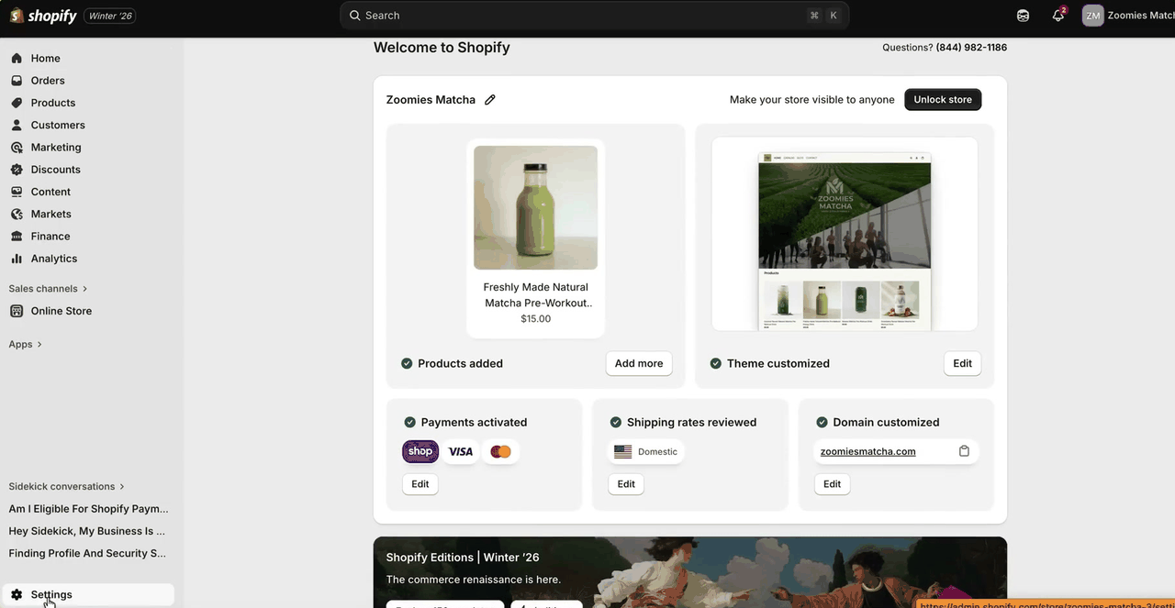Click the Payments activated checkmark

[x=410, y=423]
